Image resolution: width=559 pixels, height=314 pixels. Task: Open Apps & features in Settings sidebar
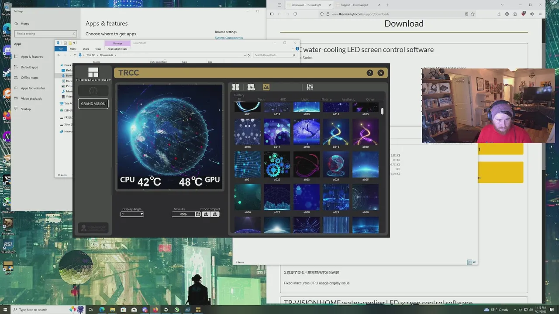[31, 57]
